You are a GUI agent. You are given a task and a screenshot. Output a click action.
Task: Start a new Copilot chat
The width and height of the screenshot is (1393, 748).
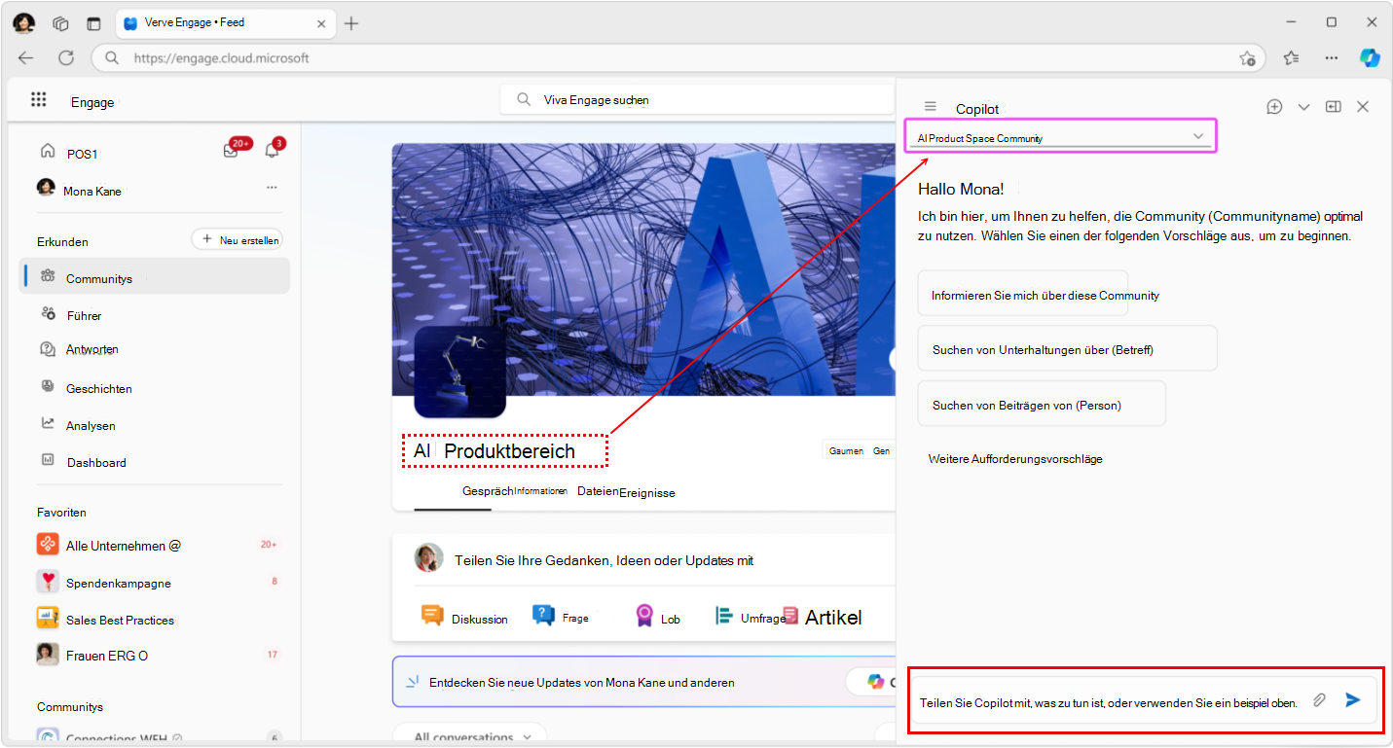1274,107
